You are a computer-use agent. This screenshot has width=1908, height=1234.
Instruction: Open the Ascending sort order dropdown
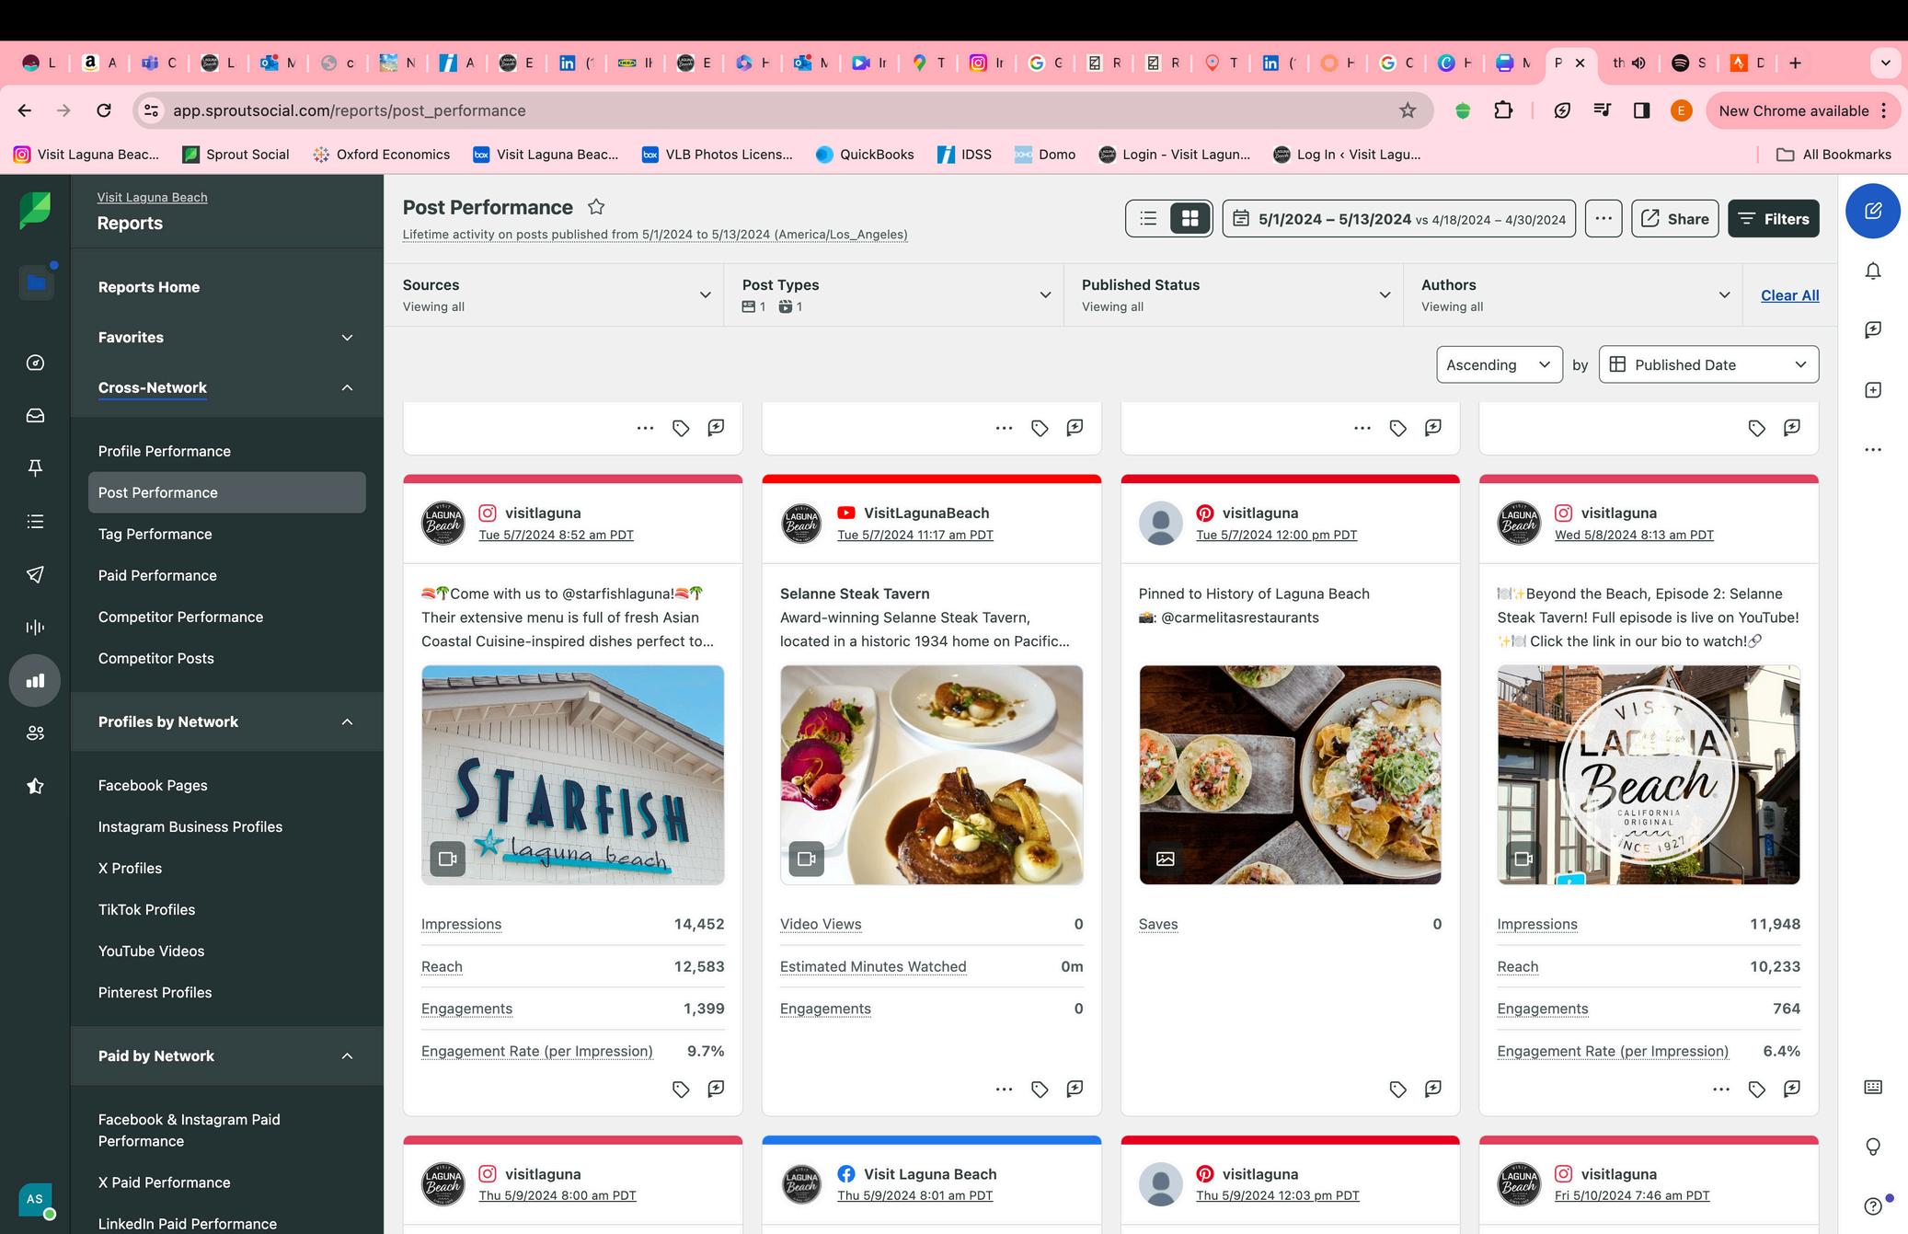pos(1499,364)
